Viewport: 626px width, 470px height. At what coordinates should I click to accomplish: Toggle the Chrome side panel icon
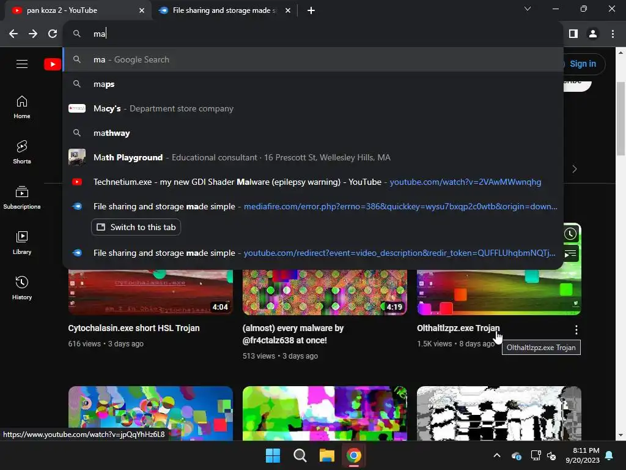tap(573, 34)
